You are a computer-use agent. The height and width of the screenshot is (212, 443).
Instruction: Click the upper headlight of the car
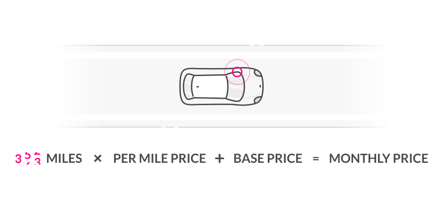pyautogui.click(x=257, y=73)
